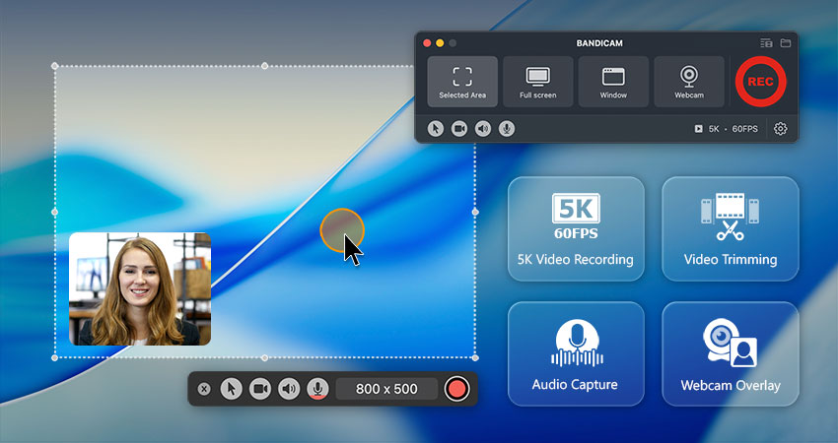
Task: Choose the Webcam capture mode
Action: point(689,82)
